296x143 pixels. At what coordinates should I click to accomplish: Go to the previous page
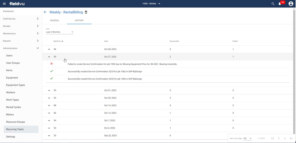279,139
